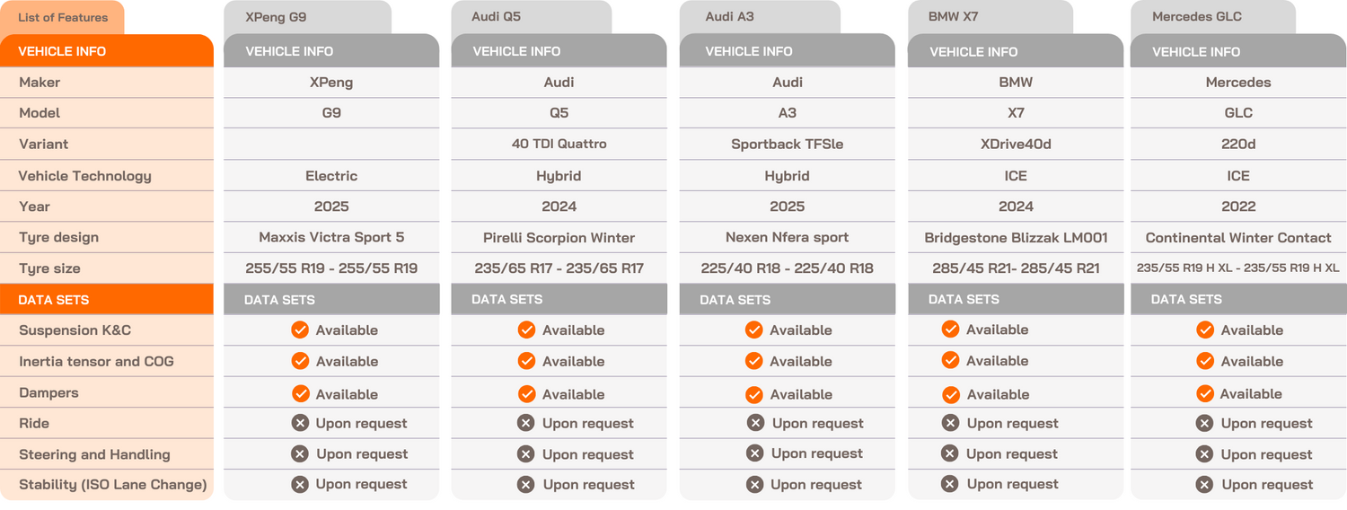Click the Tyre design feature row label

[x=59, y=238]
